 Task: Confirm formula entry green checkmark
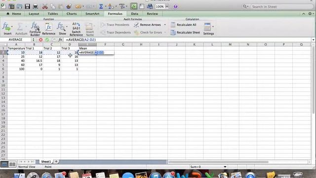click(47, 40)
